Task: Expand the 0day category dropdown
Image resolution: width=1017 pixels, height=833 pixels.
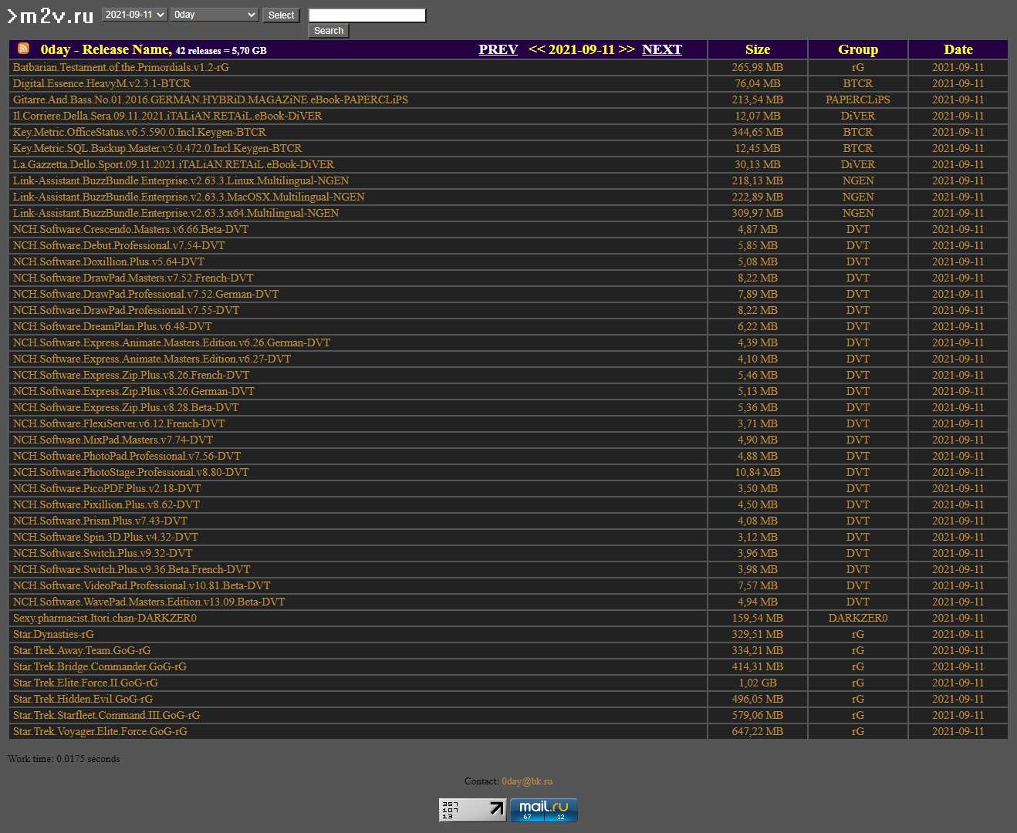Action: (215, 15)
